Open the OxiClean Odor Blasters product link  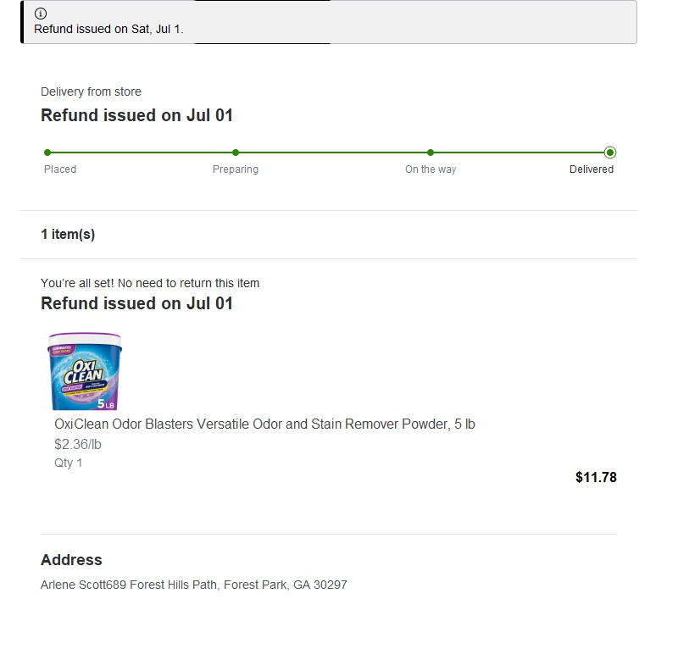(264, 424)
